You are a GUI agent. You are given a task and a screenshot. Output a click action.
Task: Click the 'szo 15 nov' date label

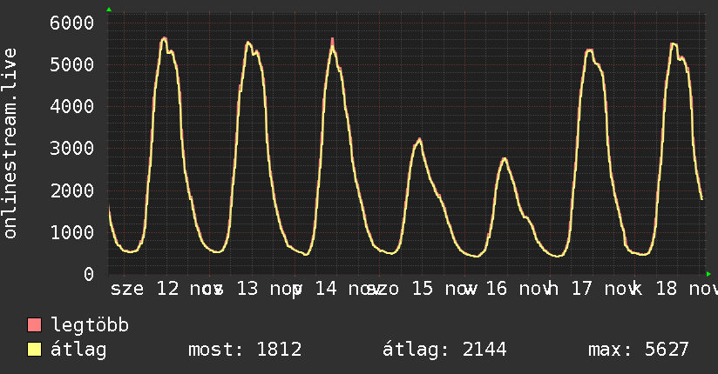point(423,289)
